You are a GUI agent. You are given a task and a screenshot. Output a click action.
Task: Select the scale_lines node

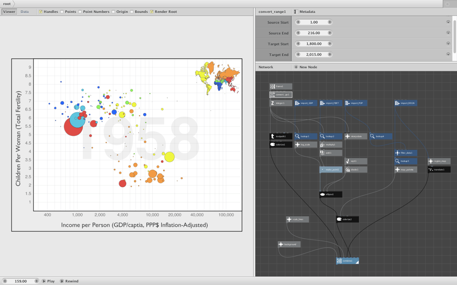[x=298, y=219]
